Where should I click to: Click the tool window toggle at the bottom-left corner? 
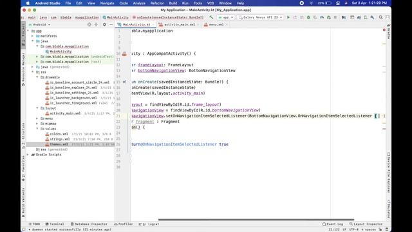[24, 229]
